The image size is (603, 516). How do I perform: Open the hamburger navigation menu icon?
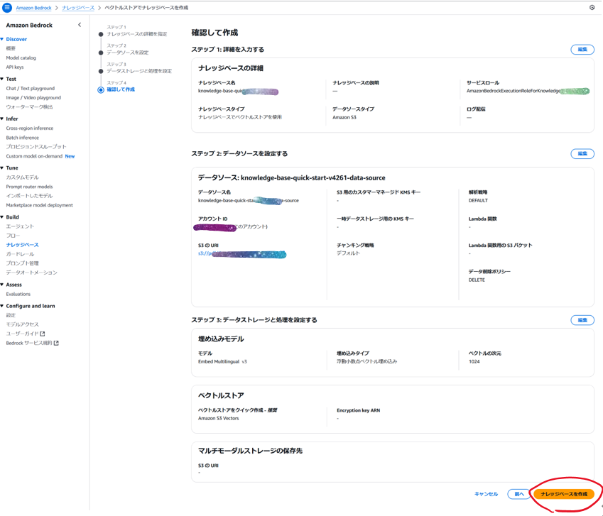click(x=7, y=7)
